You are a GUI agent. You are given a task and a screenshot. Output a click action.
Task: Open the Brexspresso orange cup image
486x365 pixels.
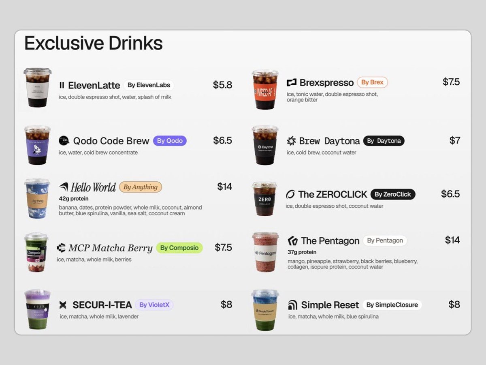265,89
